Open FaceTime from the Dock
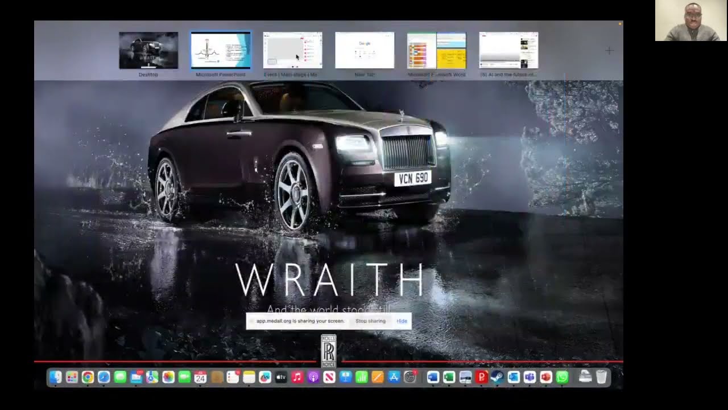Image resolution: width=728 pixels, height=410 pixels. (x=184, y=377)
